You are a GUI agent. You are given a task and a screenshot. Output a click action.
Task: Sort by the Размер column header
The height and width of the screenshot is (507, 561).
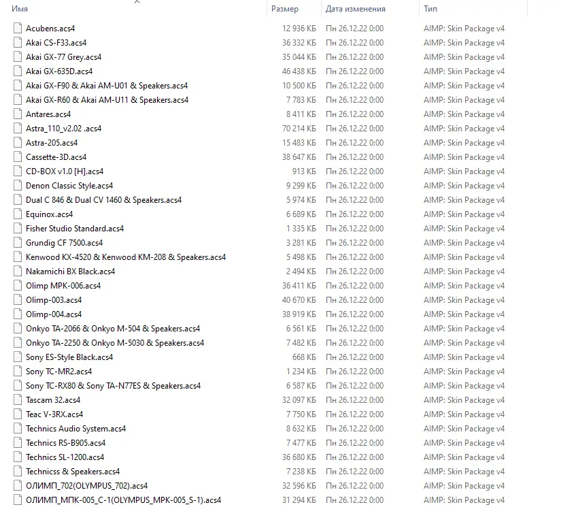pyautogui.click(x=284, y=9)
